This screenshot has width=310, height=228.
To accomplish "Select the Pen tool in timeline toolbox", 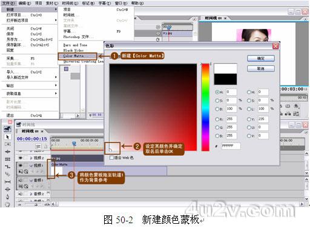I will [x=7, y=197].
